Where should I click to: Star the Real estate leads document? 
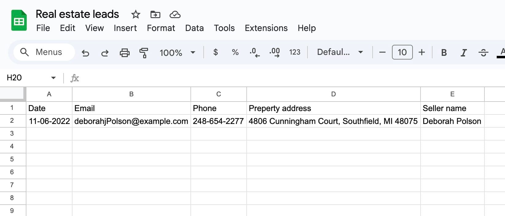click(135, 14)
